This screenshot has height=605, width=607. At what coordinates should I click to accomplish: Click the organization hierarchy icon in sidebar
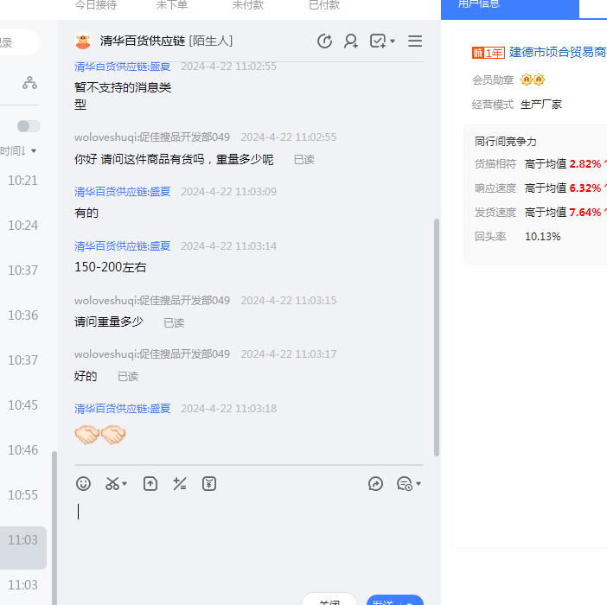click(x=29, y=83)
